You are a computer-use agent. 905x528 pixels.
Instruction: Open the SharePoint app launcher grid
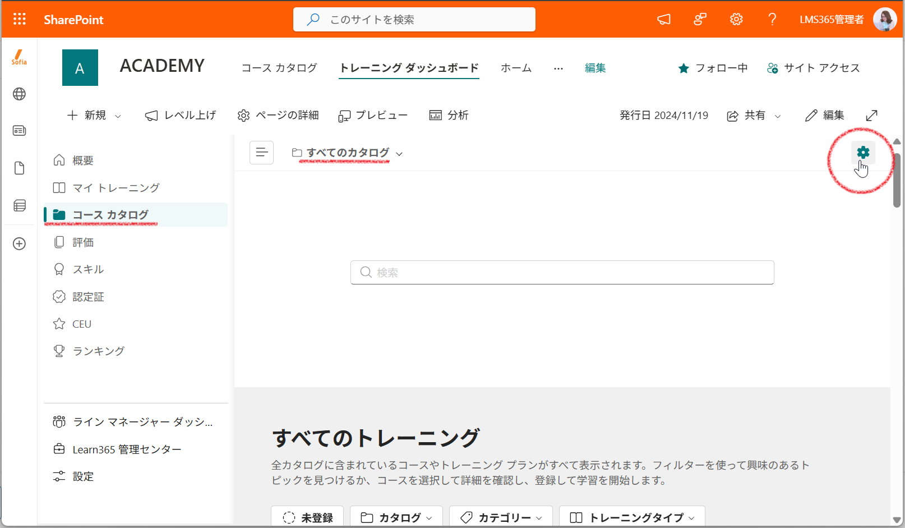click(20, 20)
